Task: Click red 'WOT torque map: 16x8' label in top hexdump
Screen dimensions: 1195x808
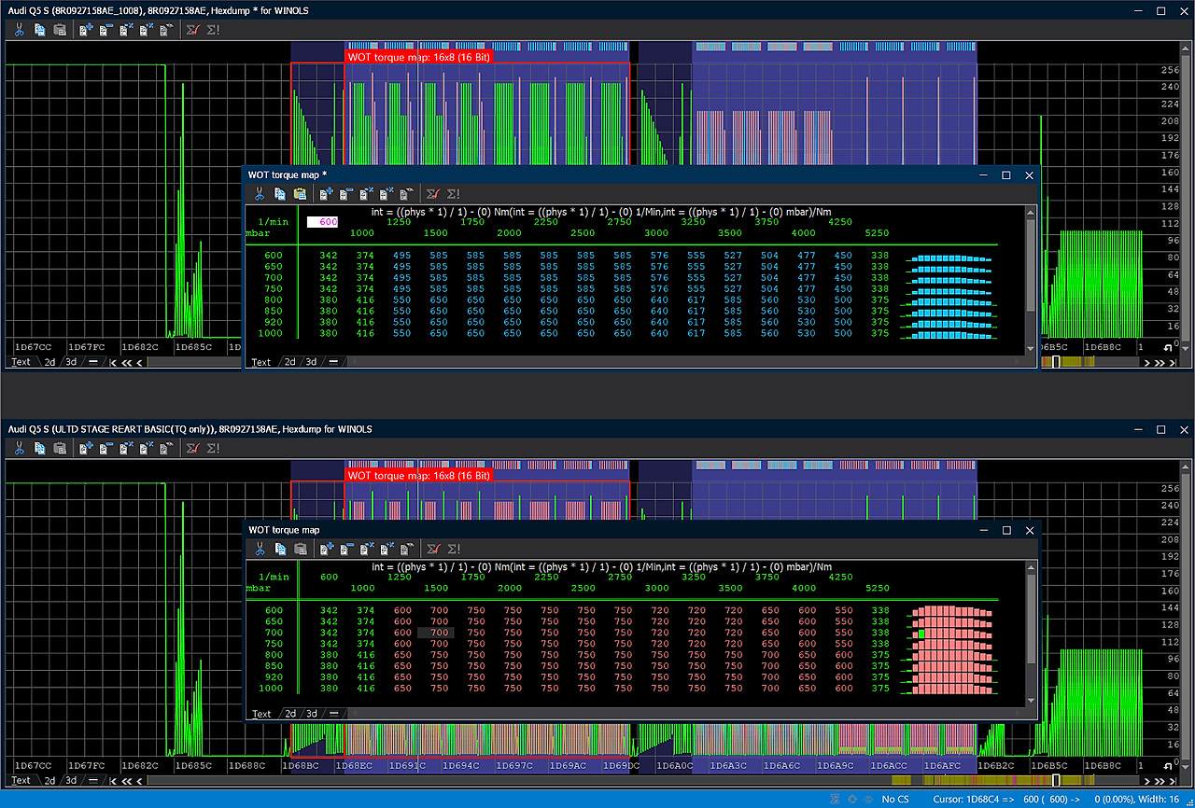Action: [x=418, y=56]
